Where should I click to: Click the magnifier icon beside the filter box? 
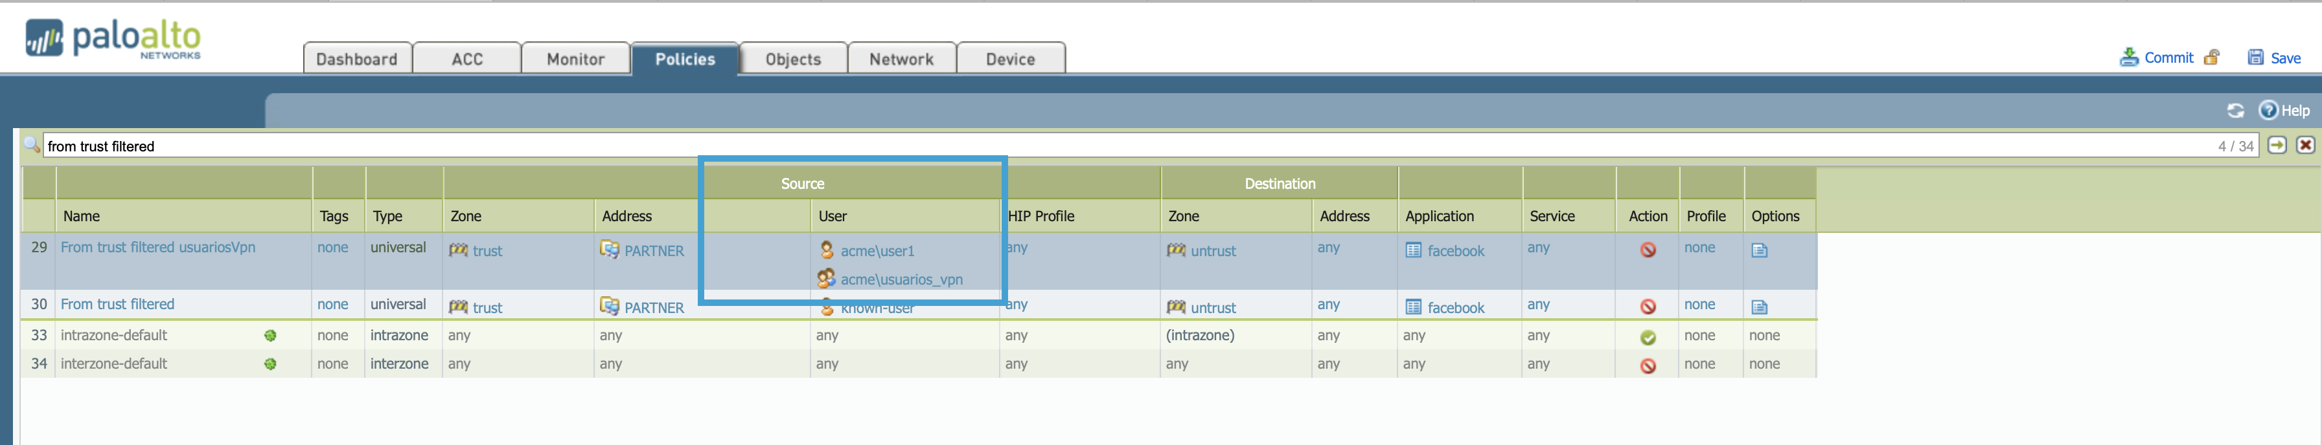tap(32, 145)
